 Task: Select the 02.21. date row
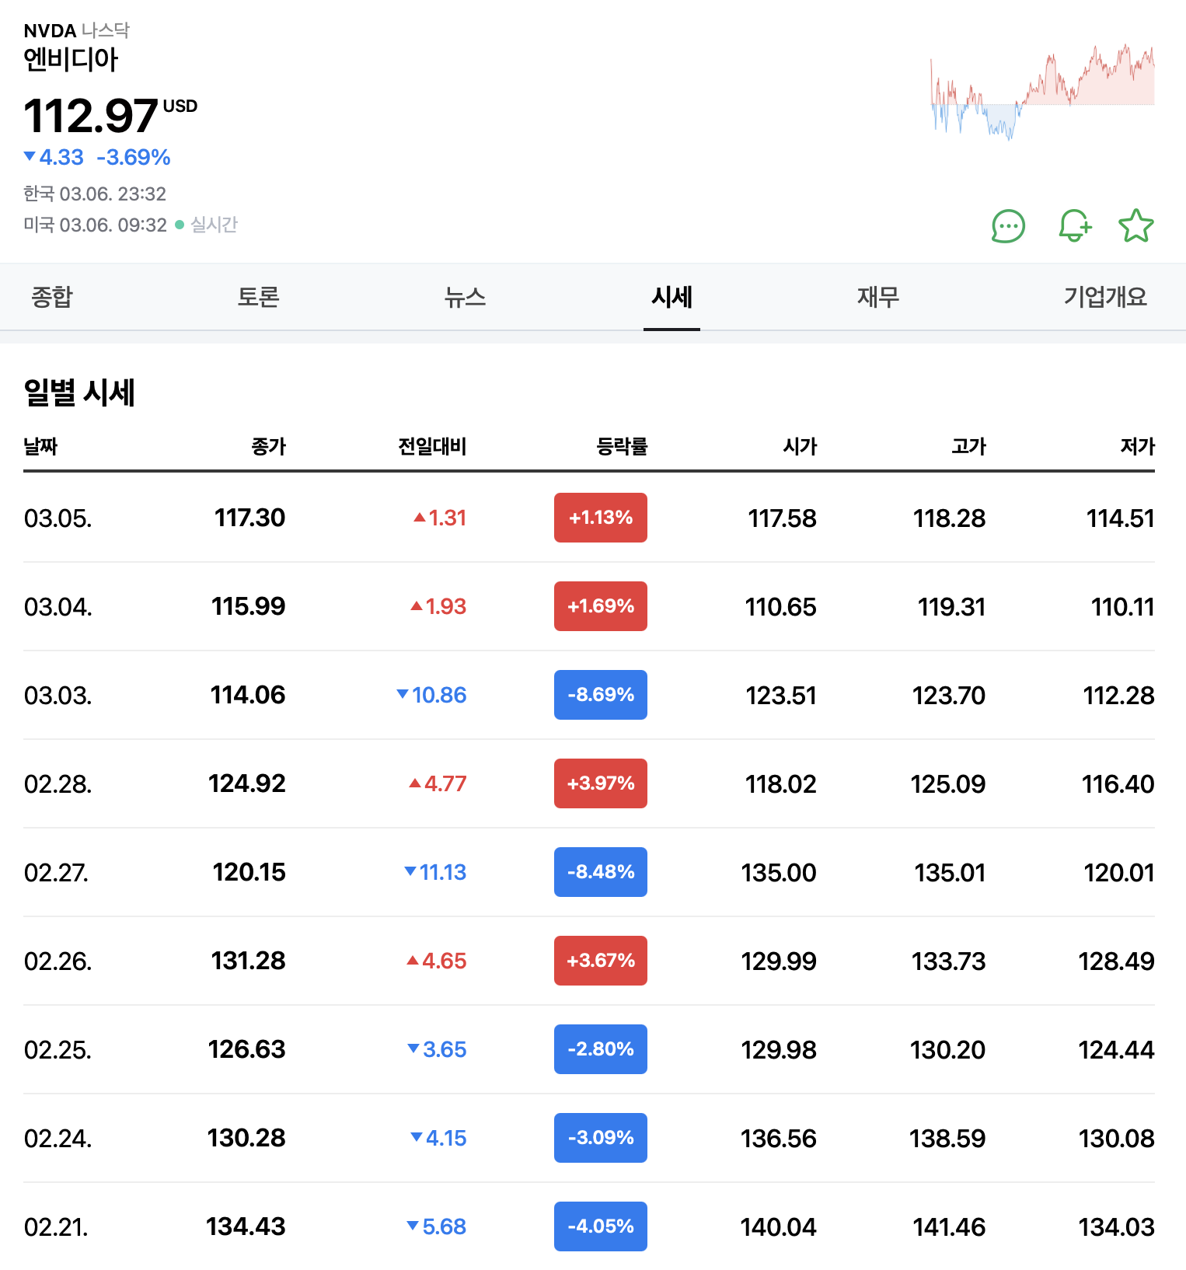[x=589, y=1226]
